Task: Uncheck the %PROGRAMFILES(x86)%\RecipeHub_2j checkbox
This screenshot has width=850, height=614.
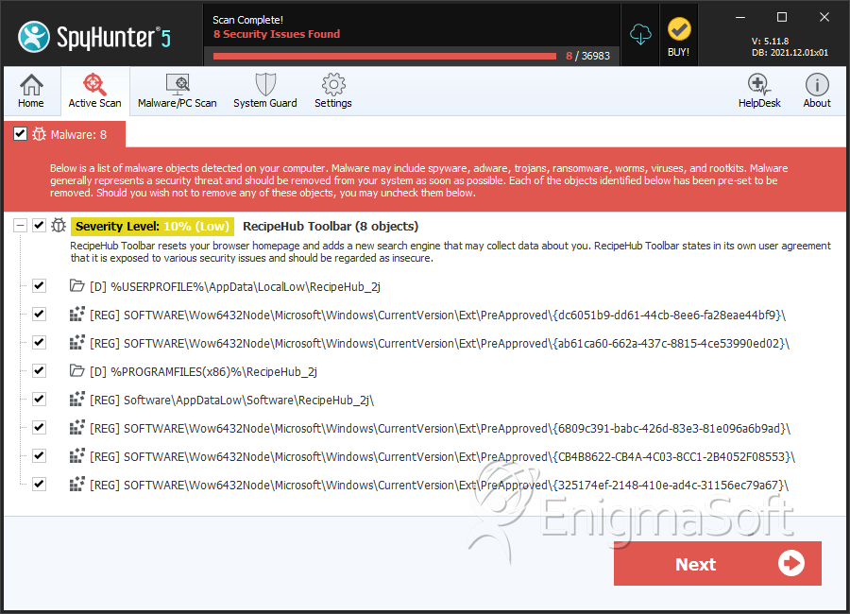Action: 39,371
